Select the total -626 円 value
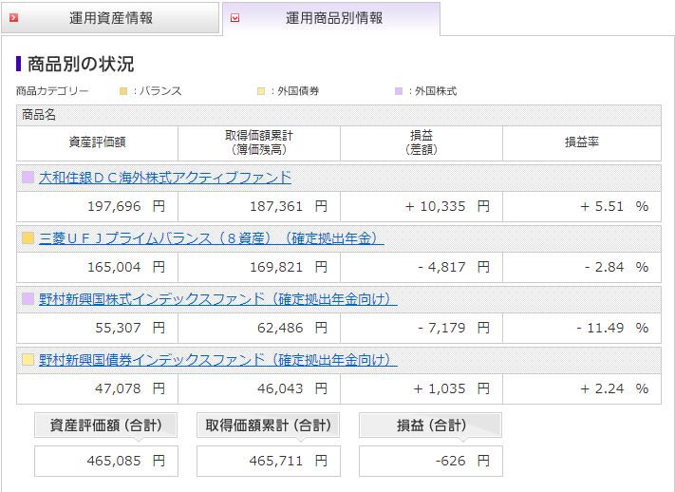Image resolution: width=675 pixels, height=492 pixels. coord(462,461)
